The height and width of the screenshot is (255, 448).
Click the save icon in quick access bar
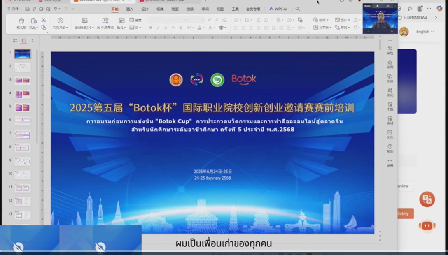click(x=27, y=9)
